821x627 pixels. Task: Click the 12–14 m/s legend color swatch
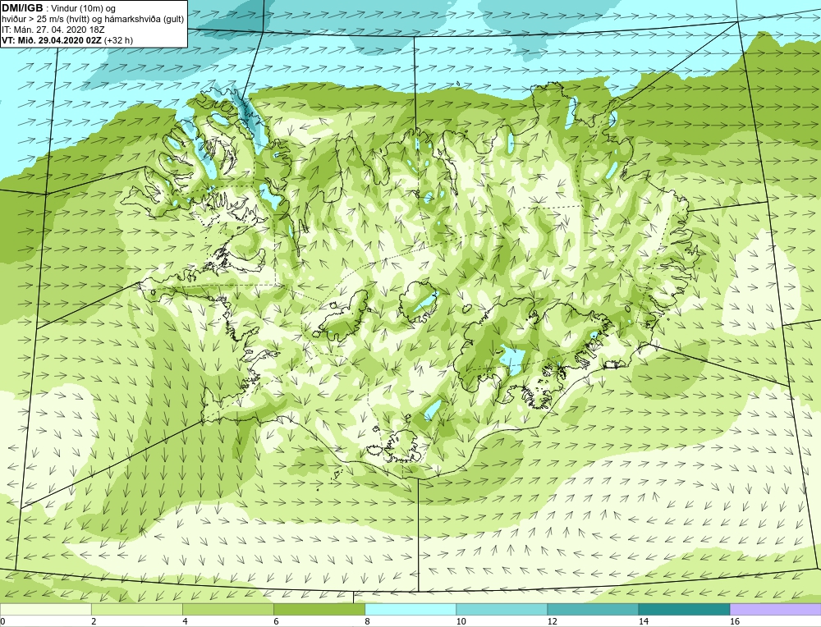point(593,609)
